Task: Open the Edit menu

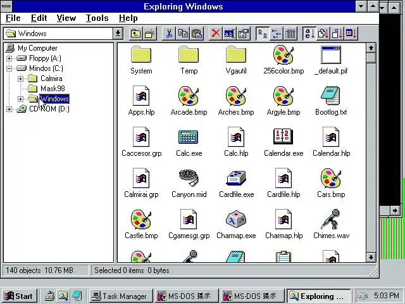Action: [39, 18]
